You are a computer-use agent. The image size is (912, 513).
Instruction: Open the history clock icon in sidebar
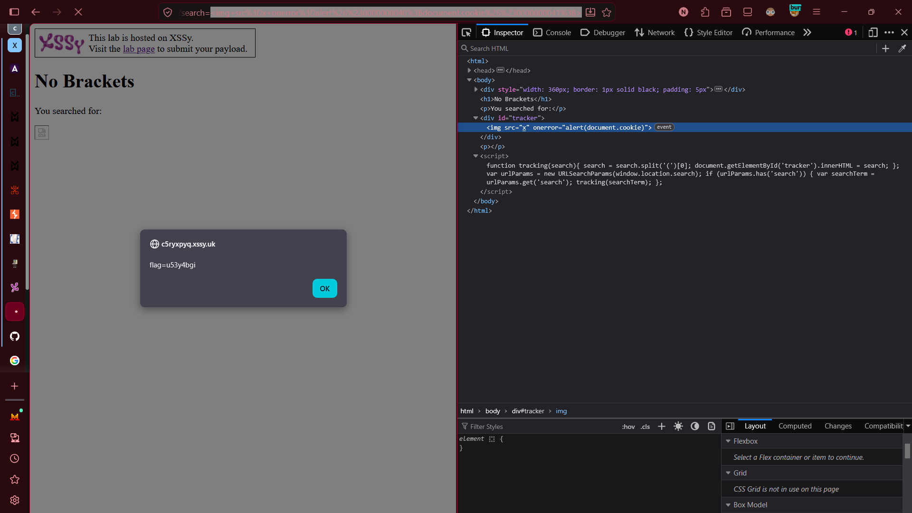[x=15, y=458]
